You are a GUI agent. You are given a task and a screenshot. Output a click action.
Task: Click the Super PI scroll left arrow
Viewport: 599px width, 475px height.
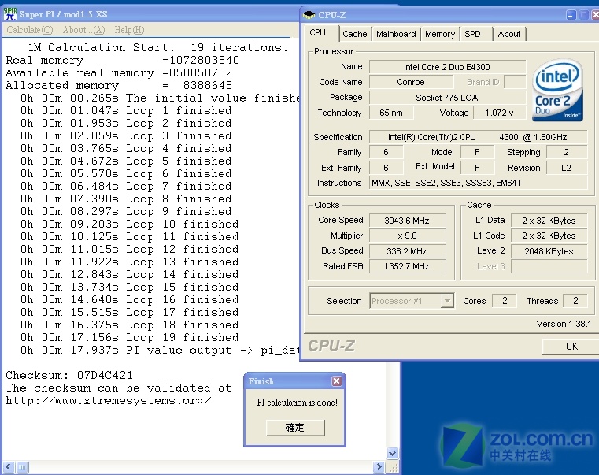click(9, 467)
